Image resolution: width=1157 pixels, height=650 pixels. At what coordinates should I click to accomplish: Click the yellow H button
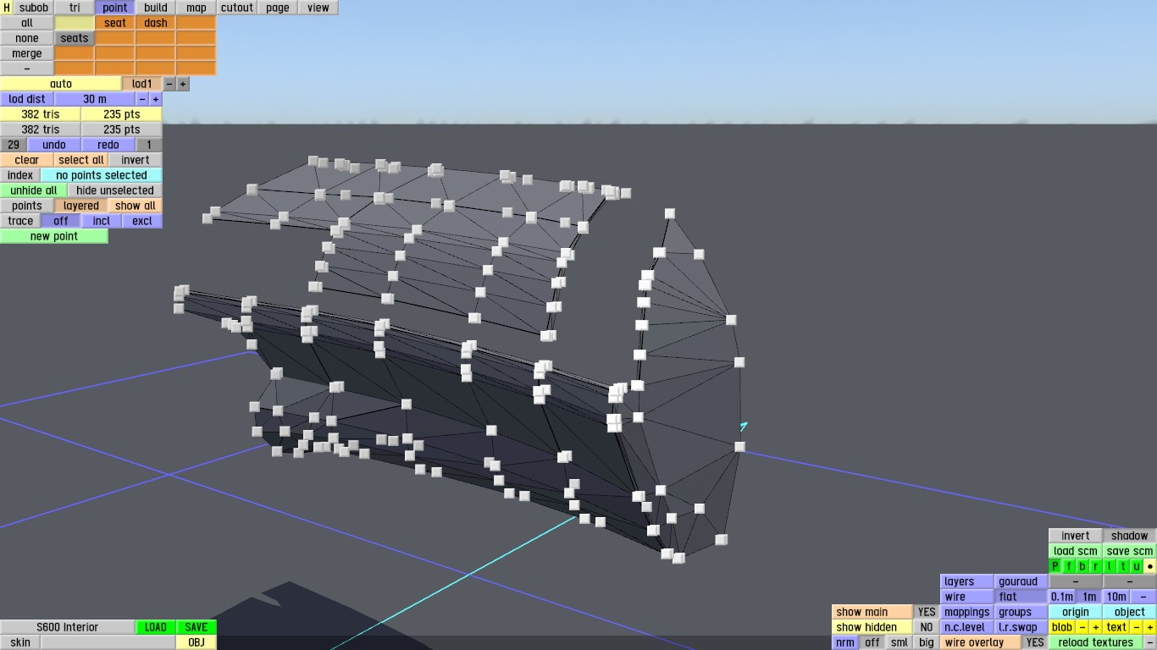click(x=7, y=8)
